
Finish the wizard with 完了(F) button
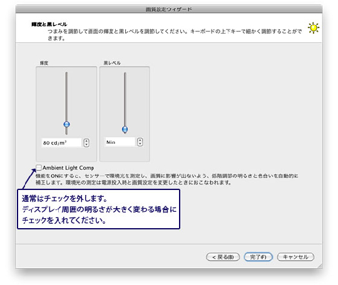[259, 257]
